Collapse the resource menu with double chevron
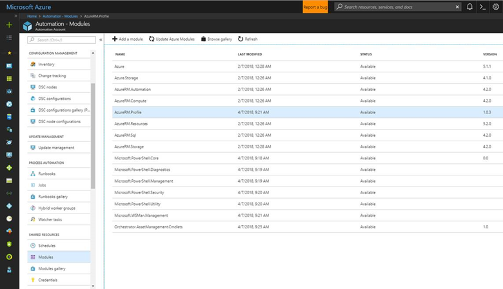The image size is (503, 289). pos(101,40)
